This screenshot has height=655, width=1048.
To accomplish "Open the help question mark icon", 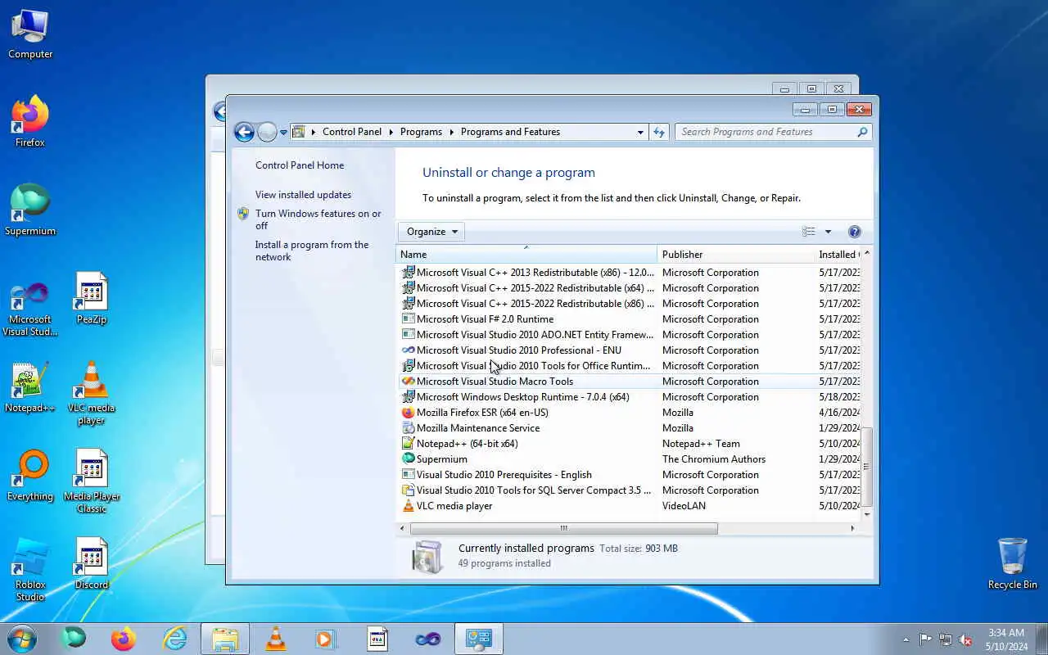I will pyautogui.click(x=855, y=232).
